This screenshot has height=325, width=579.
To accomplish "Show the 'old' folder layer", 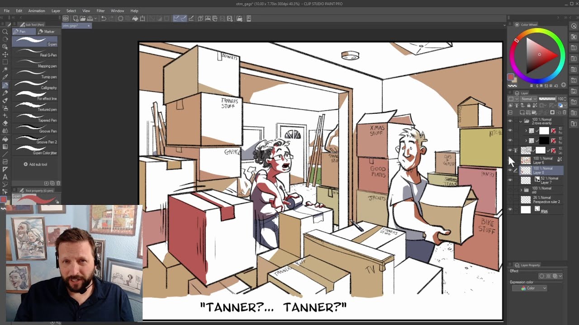I will click(510, 190).
